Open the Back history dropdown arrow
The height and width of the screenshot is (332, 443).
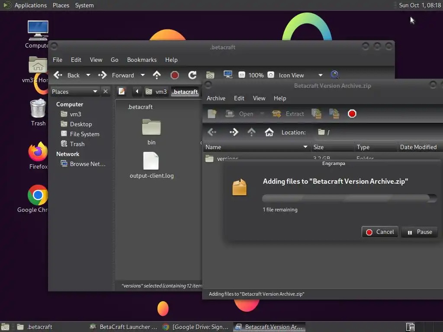88,75
